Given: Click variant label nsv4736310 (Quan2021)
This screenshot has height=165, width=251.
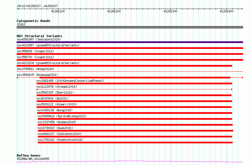Looking at the screenshot, I should click(55, 128).
